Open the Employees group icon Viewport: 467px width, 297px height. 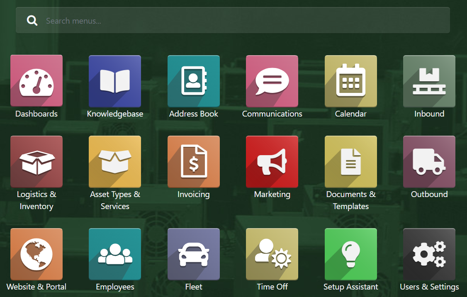coord(115,254)
